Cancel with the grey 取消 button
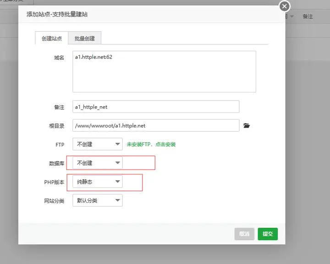The width and height of the screenshot is (330, 264). pos(244,234)
